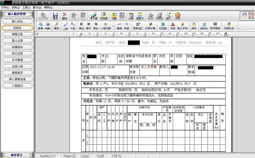Click the 打印 printer icon
255x158 pixels.
click(150, 16)
